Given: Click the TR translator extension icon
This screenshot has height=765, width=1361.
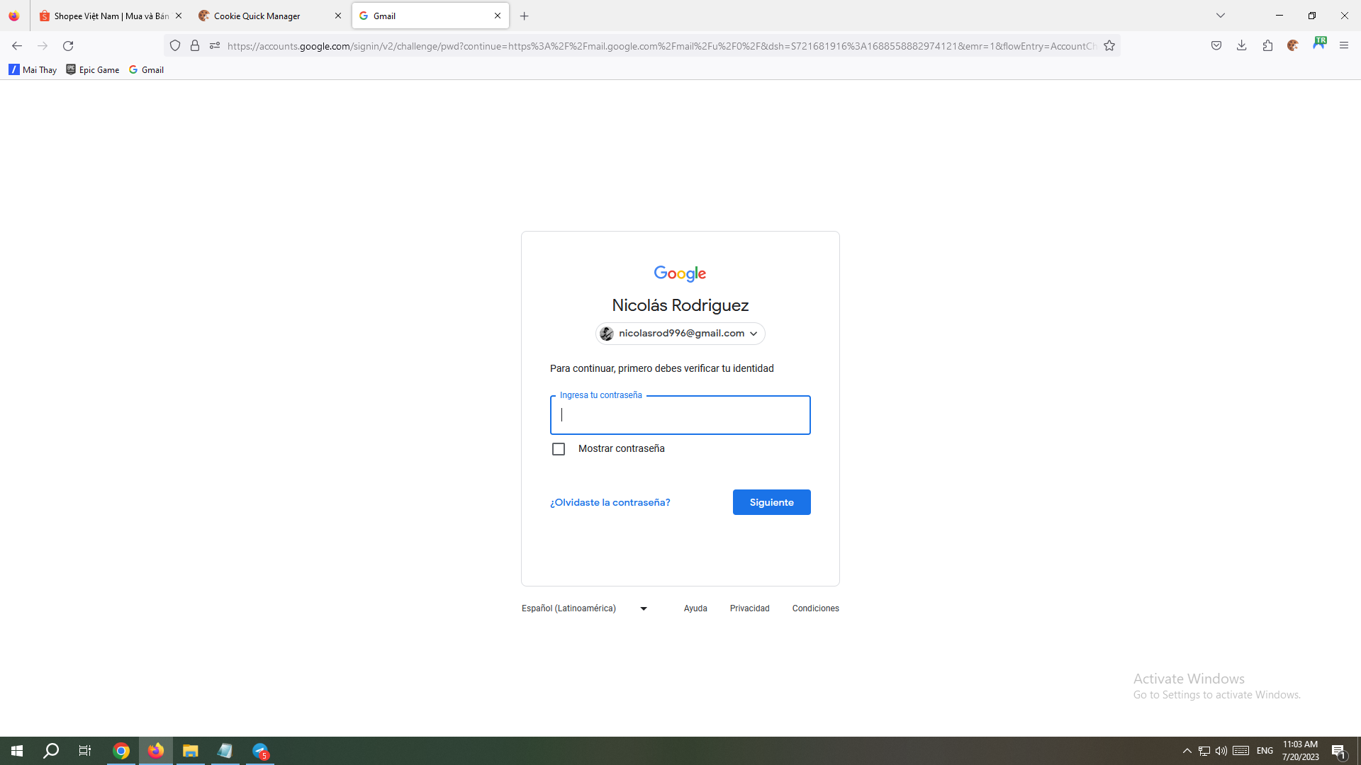Looking at the screenshot, I should (1319, 44).
